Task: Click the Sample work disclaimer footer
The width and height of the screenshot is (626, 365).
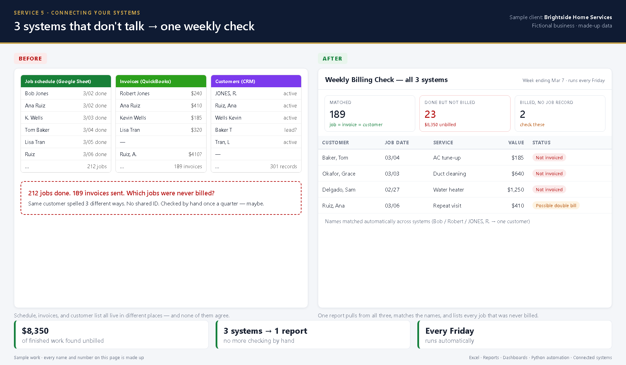Action: [x=79, y=357]
